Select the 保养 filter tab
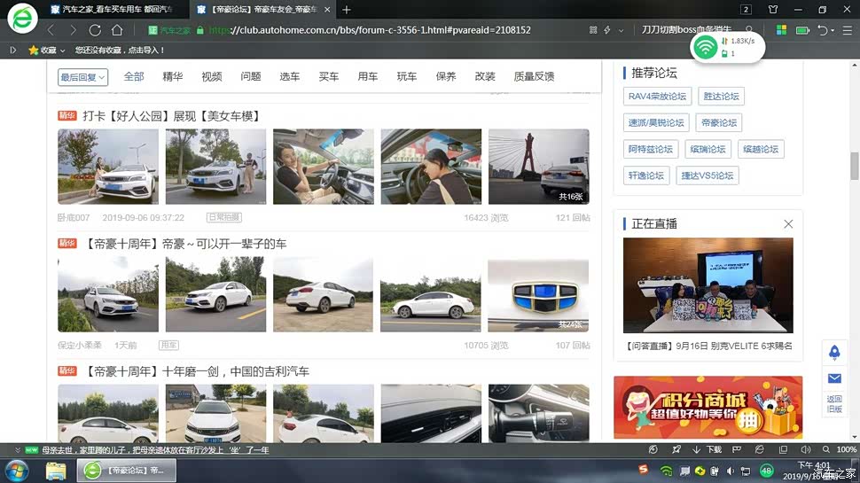 445,77
